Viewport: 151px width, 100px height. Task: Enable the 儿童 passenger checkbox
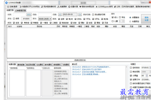pos(113,21)
